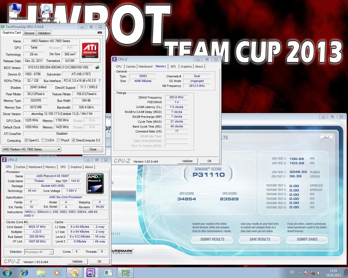Click the 3DMark score P31110
Screen dimensions: 348x278
click(x=209, y=175)
